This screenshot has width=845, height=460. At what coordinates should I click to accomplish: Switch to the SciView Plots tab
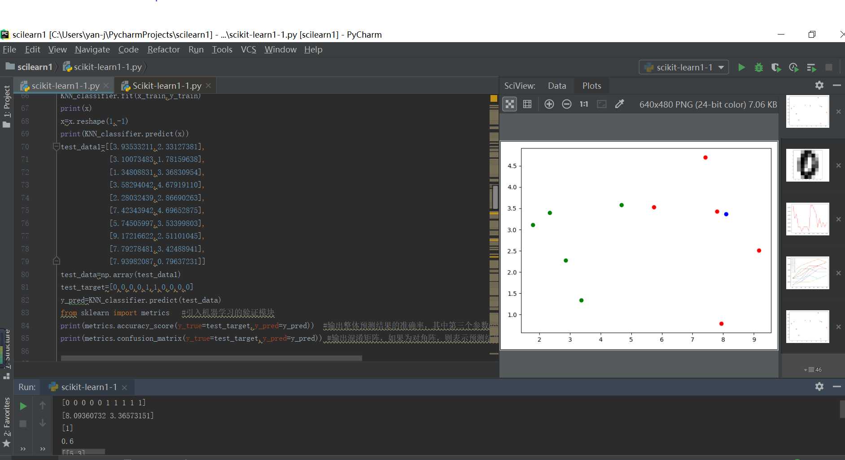pyautogui.click(x=591, y=86)
